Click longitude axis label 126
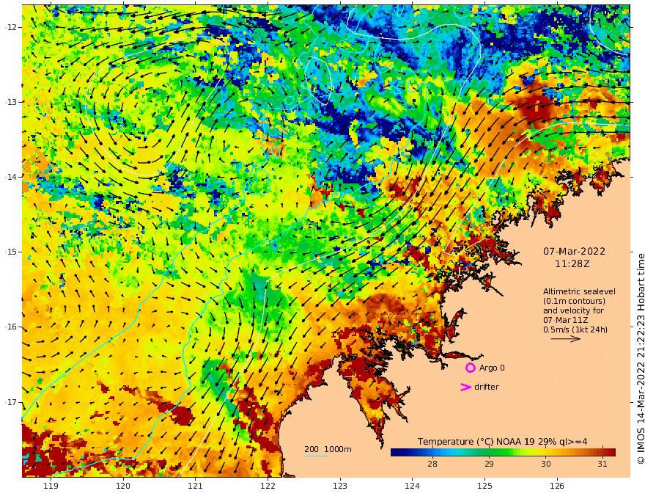 (557, 487)
